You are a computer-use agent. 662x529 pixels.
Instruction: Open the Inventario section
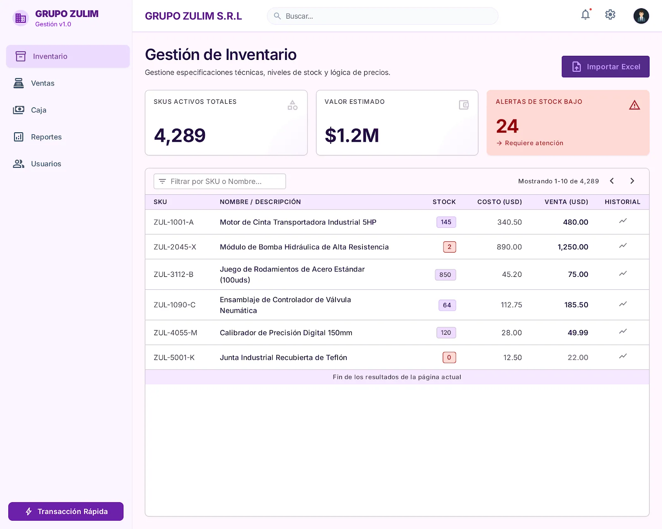coord(68,56)
